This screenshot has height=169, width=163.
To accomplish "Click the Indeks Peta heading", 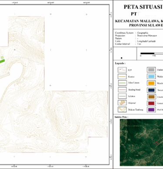I will pyautogui.click(x=121, y=117).
